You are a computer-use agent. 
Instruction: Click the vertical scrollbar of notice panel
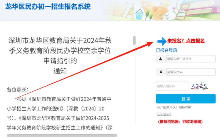coord(134,40)
